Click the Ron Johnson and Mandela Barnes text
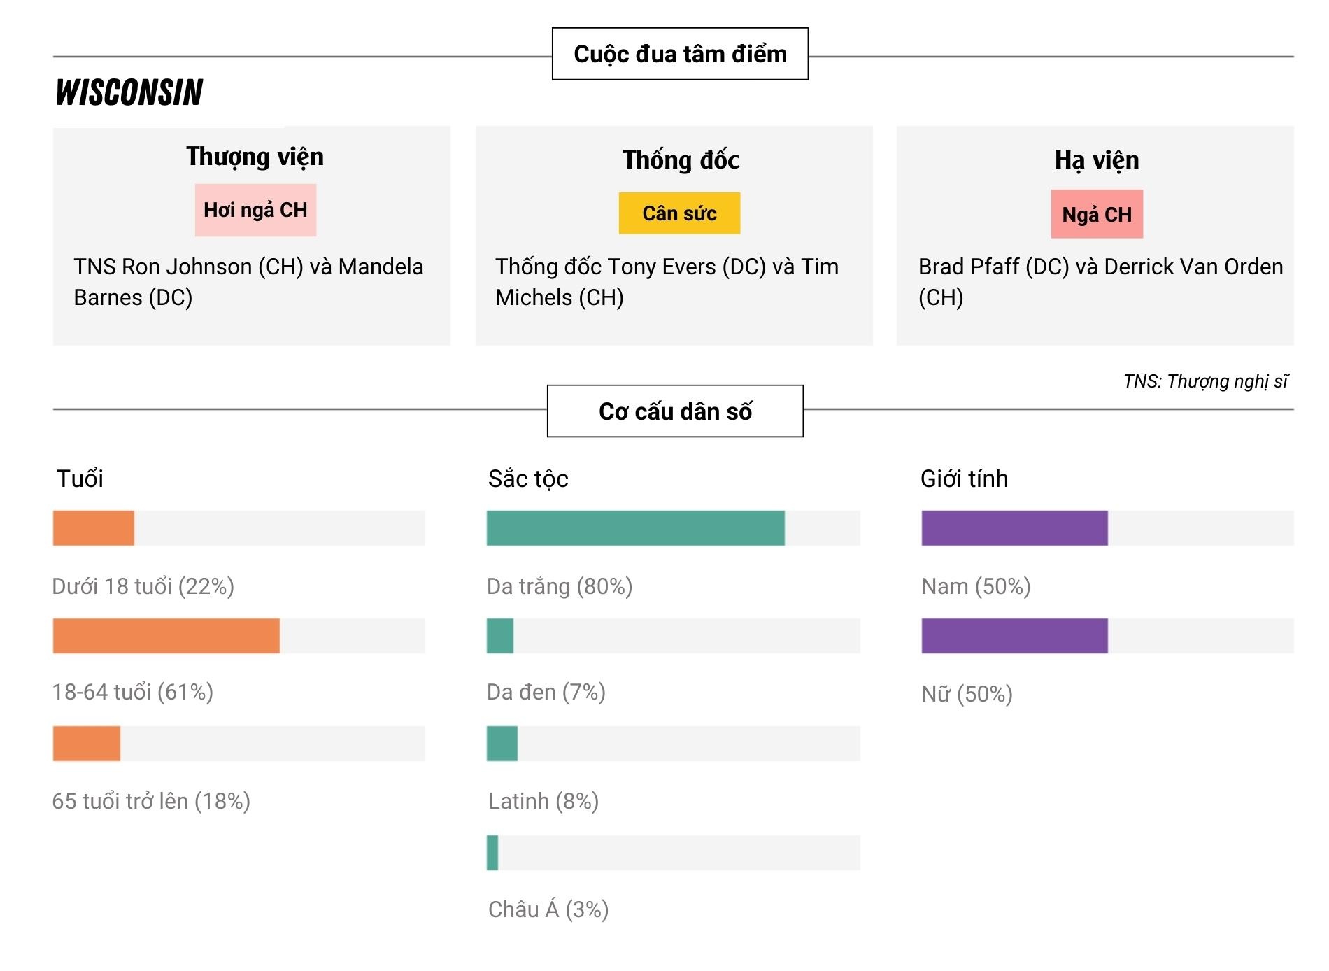The image size is (1329, 971). pos(248,282)
